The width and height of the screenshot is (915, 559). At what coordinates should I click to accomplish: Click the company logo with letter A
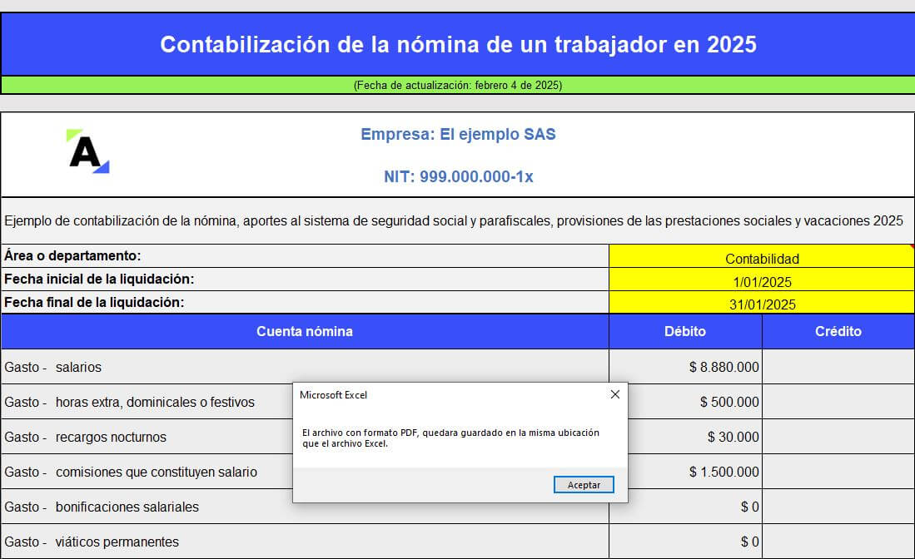coord(87,151)
